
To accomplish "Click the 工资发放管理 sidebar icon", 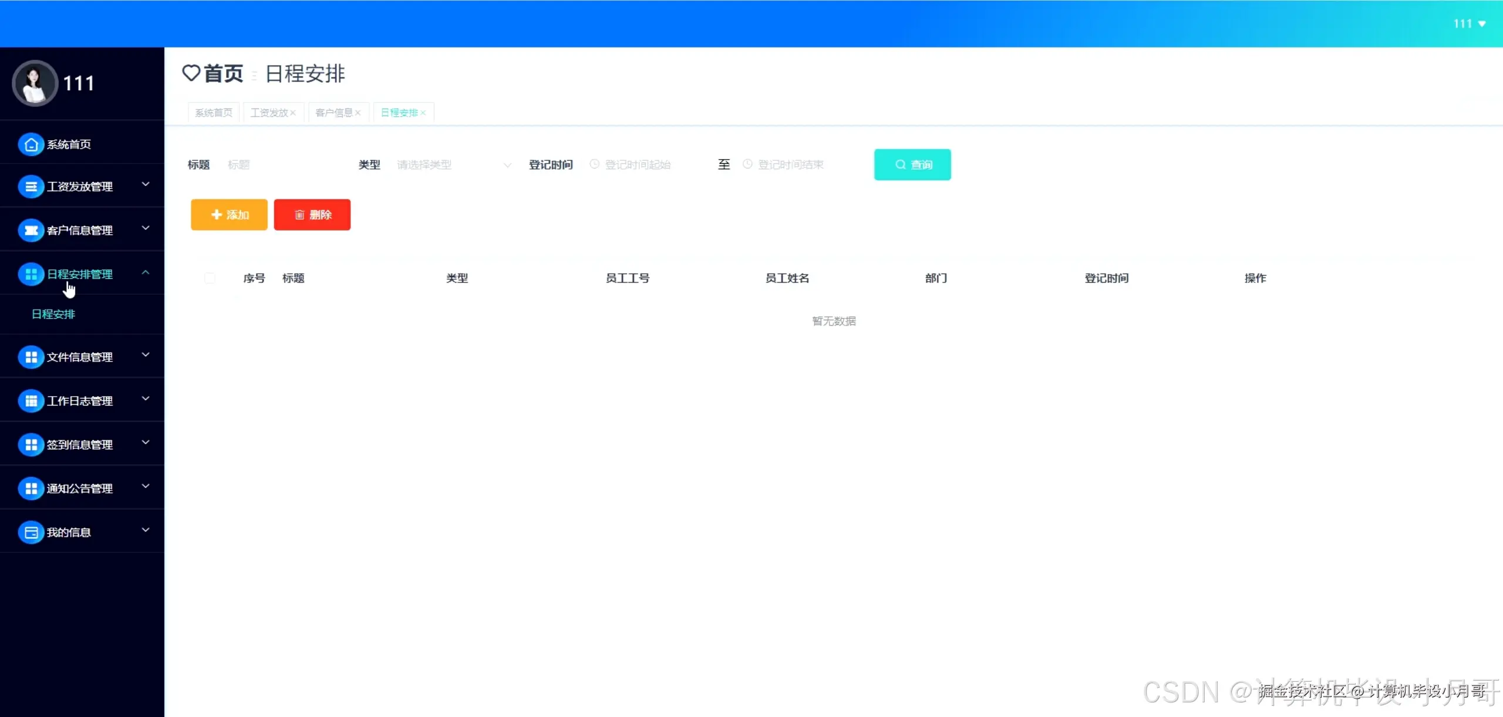I will (31, 187).
